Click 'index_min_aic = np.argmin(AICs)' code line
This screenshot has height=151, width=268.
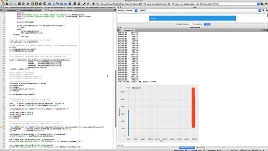(x=24, y=42)
